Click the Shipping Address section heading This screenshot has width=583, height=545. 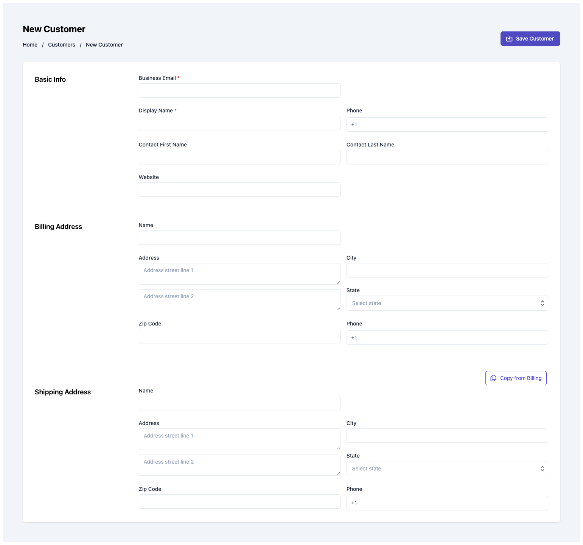pos(63,392)
